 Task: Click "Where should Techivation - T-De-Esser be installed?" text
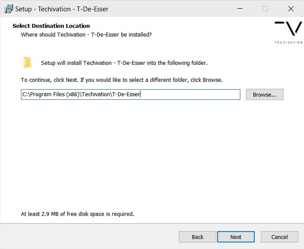pos(86,35)
